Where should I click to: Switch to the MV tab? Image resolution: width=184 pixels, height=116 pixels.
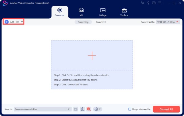click(x=81, y=12)
